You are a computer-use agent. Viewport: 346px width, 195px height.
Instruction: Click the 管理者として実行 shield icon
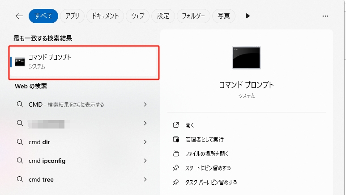pyautogui.click(x=176, y=139)
